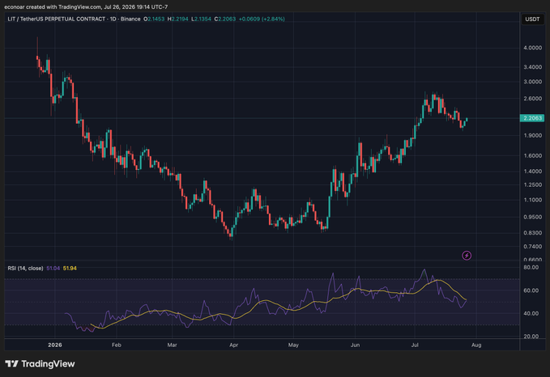Click the econoar created with TradingView.com caption

(86, 7)
